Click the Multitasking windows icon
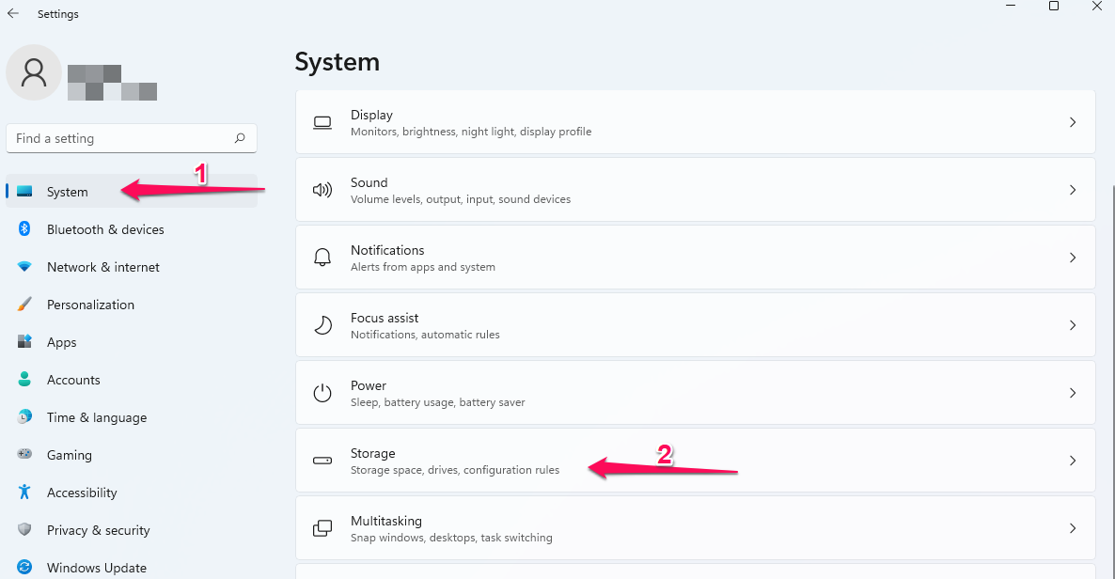 tap(322, 528)
